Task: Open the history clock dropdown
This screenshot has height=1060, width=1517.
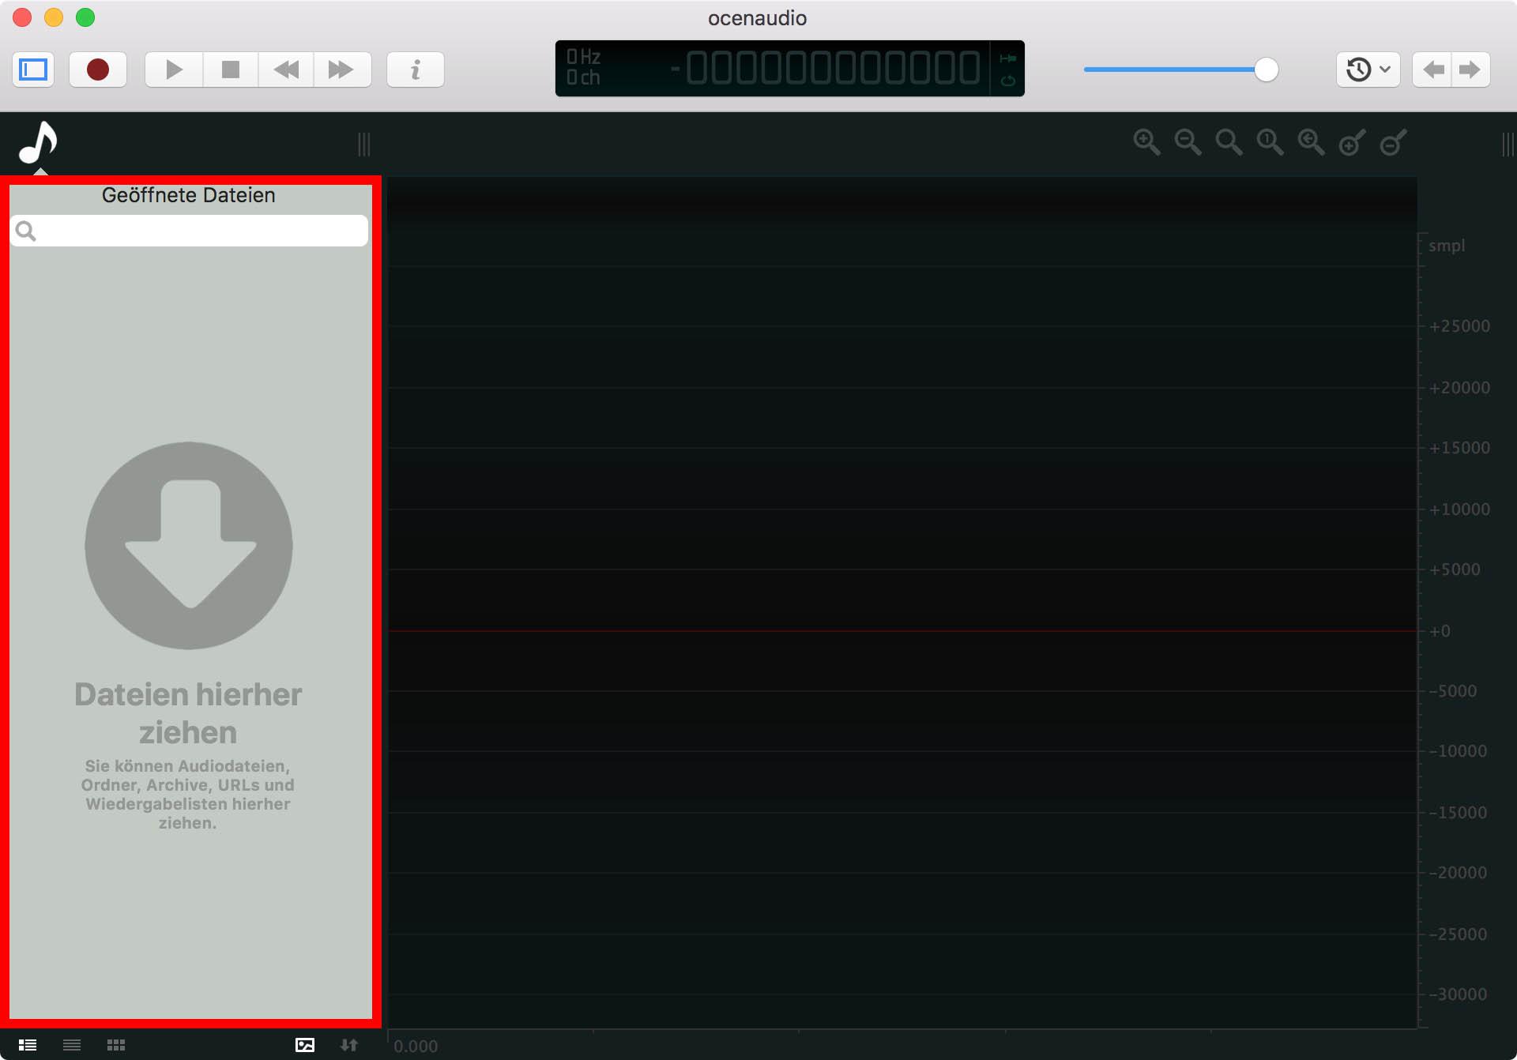Action: click(x=1368, y=70)
